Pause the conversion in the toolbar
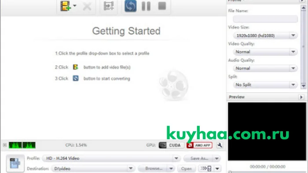The height and width of the screenshot is (173, 308). (146, 6)
